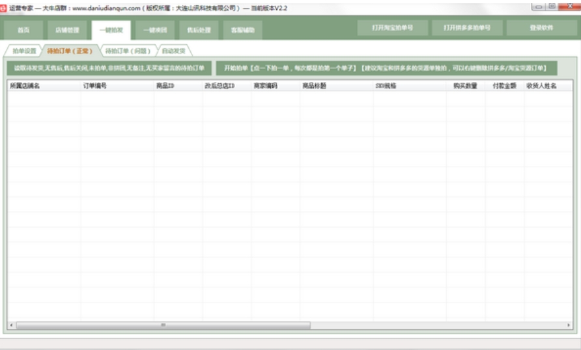Sort by 订单编号 column header
This screenshot has height=350, width=581.
[x=95, y=85]
